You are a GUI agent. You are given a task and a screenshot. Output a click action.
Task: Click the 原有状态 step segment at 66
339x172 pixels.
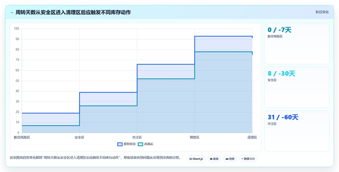click(166, 64)
